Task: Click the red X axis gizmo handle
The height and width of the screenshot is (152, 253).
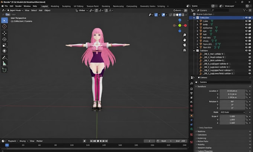Action: 185,26
